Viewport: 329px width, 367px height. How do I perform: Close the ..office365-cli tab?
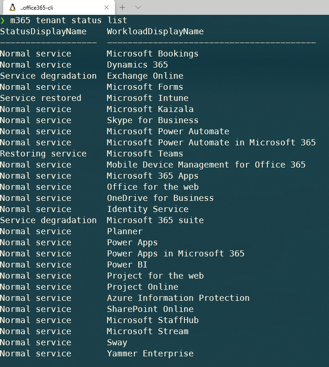click(x=107, y=7)
